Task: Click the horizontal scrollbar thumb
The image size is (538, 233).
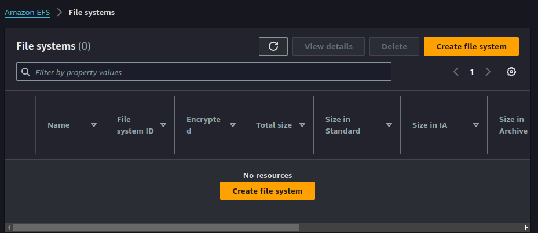Action: pos(155,228)
